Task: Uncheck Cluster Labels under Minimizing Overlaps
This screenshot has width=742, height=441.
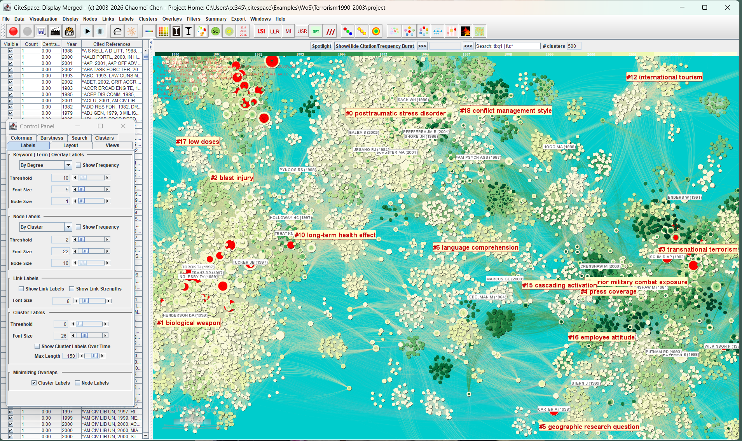Action: 34,383
